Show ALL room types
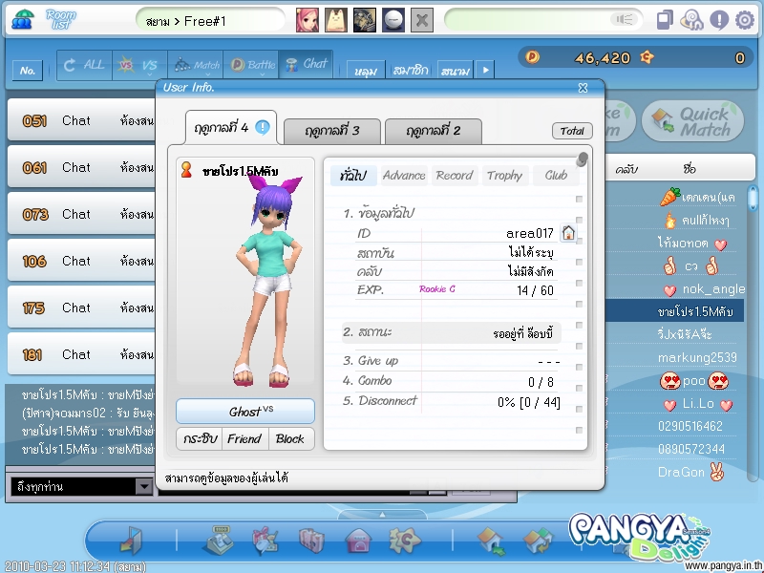 click(84, 65)
